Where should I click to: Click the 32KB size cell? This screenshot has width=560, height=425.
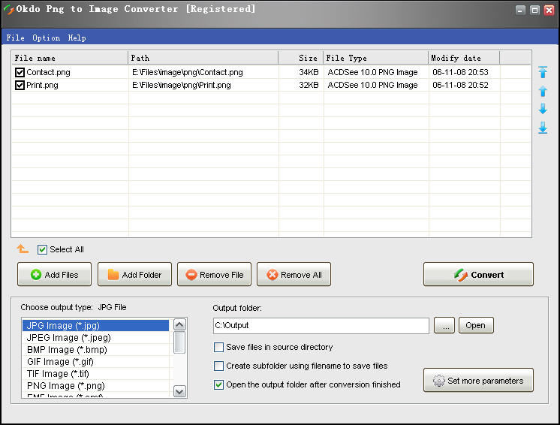(x=309, y=86)
